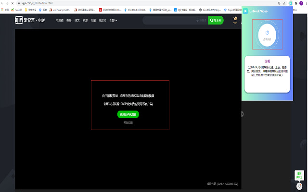Open the purple profile avatar menu

(301, 3)
